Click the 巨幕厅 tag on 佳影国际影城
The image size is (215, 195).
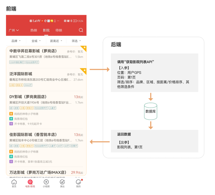tap(74, 146)
